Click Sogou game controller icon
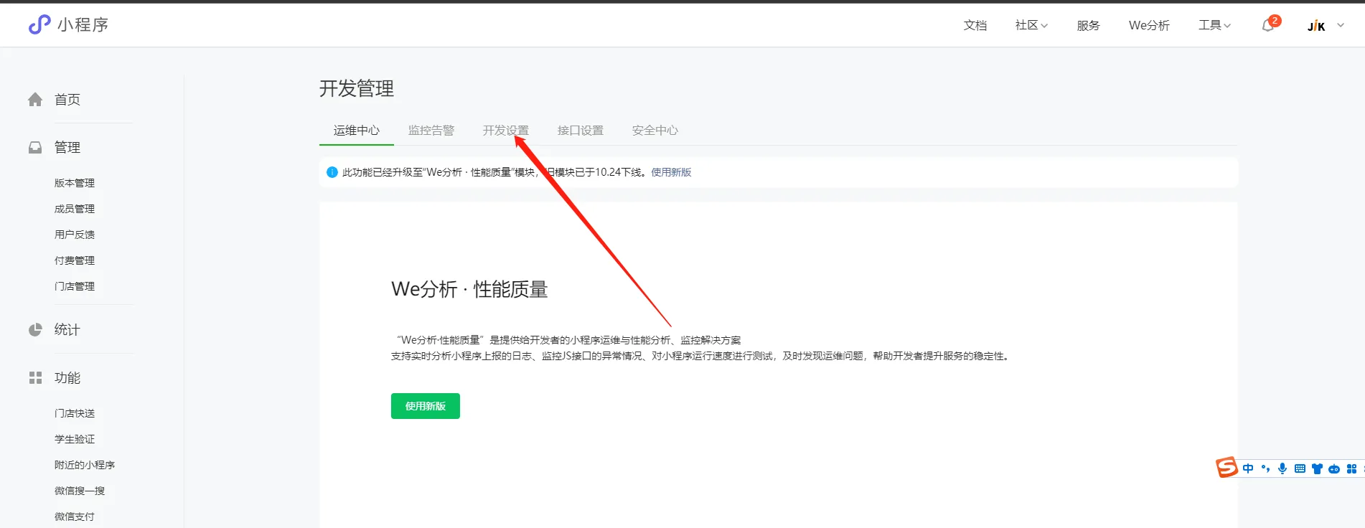This screenshot has height=528, width=1365. 1334,468
